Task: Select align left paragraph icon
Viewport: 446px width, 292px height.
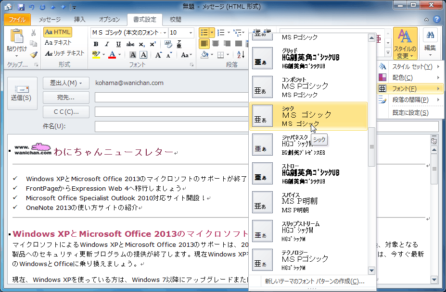Action: [x=204, y=44]
